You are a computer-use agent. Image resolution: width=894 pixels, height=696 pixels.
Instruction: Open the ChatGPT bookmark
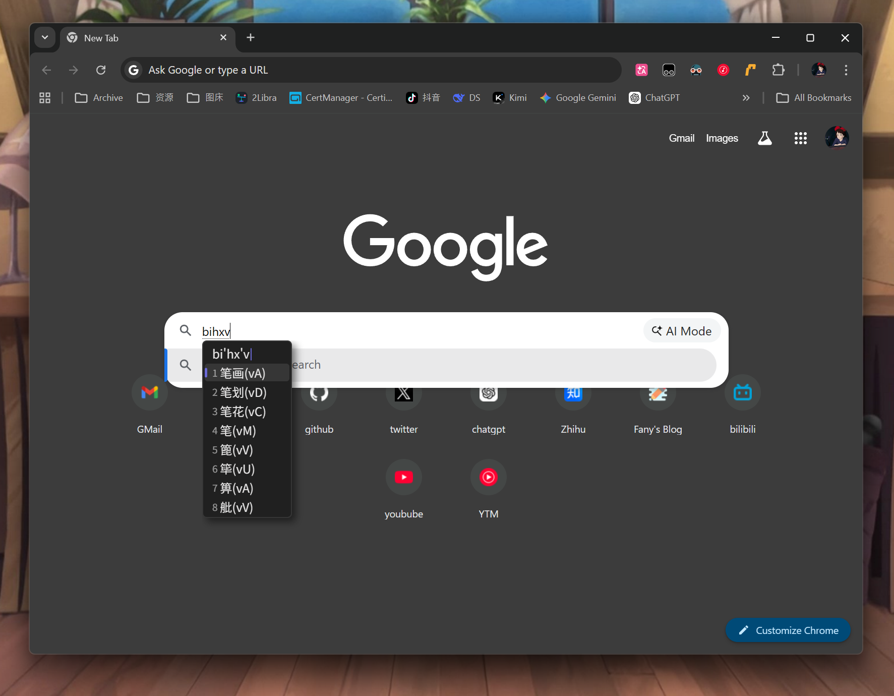[x=654, y=98]
